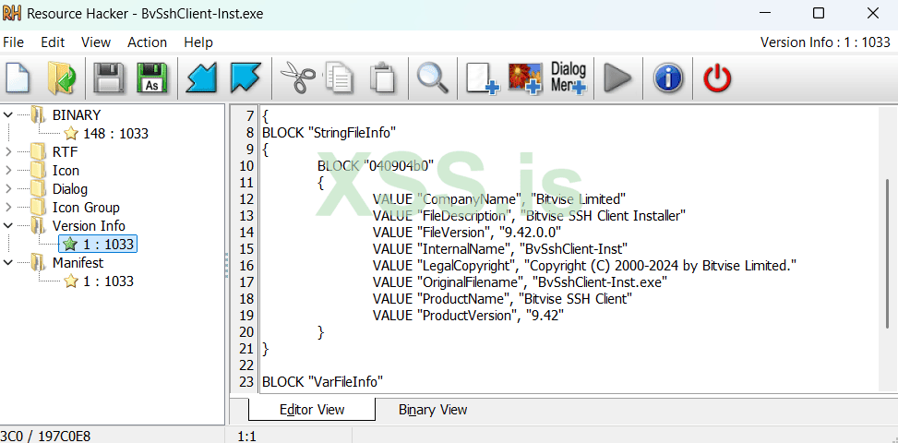Open find with the magnifying glass icon
The image size is (898, 443).
[x=433, y=78]
